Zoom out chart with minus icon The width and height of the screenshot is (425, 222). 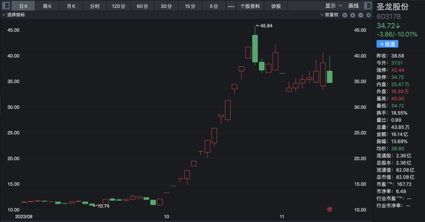[360, 15]
